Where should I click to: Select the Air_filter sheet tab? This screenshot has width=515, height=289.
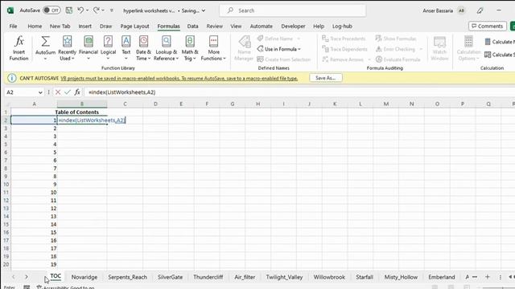coord(245,277)
